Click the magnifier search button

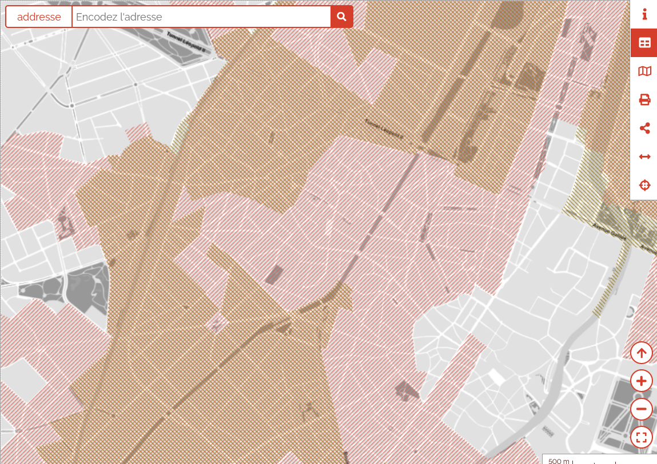click(x=341, y=17)
